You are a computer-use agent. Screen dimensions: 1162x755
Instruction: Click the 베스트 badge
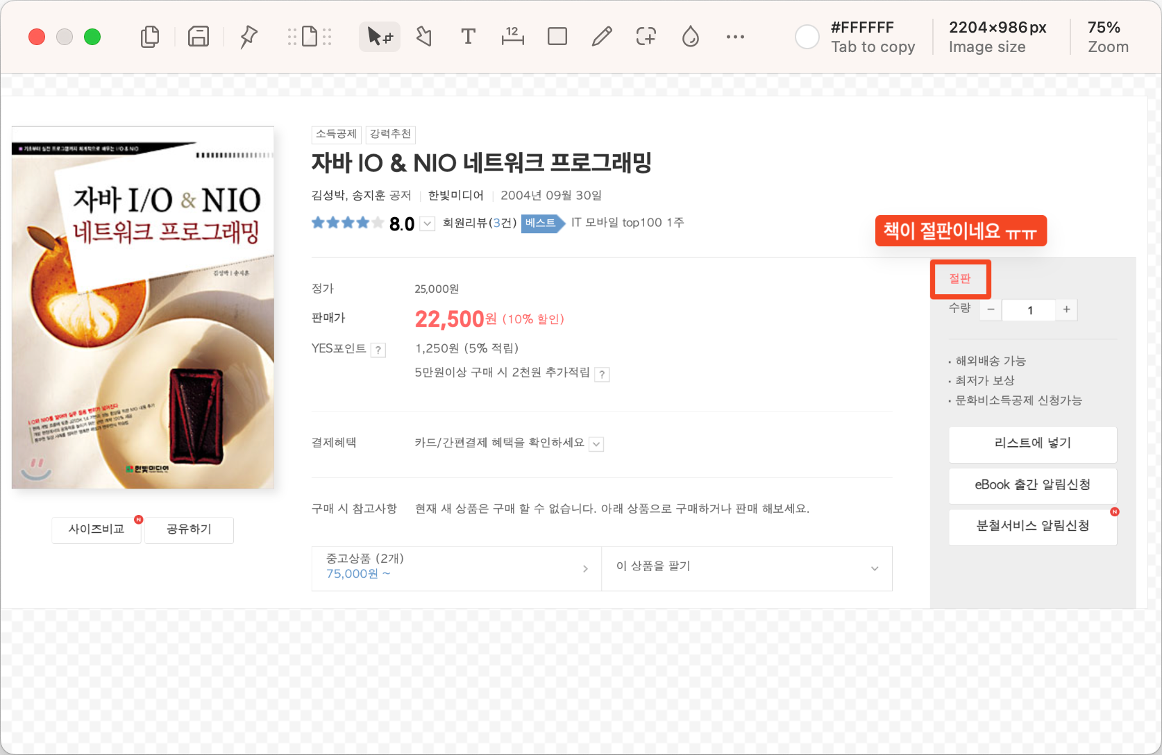pyautogui.click(x=543, y=223)
